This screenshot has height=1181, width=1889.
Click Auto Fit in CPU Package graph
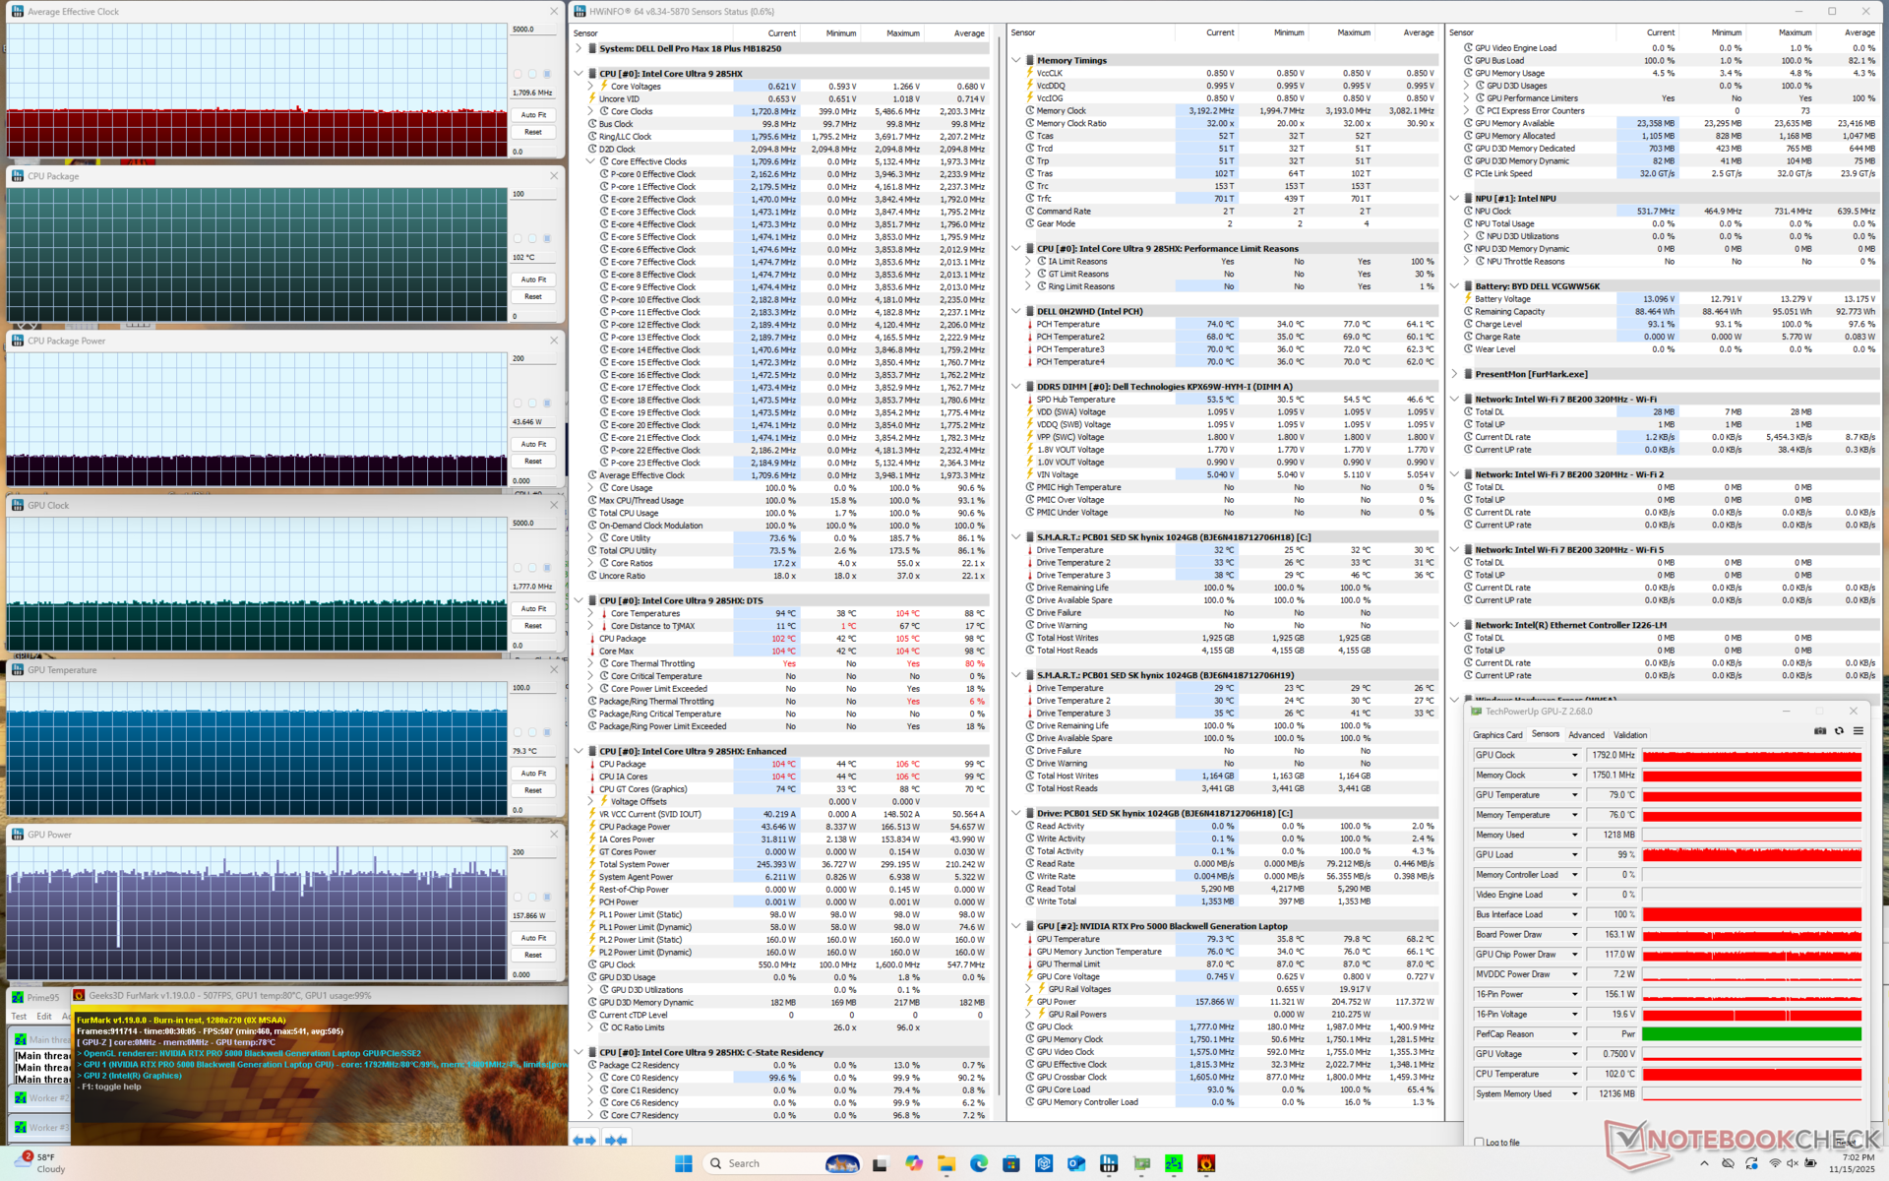[x=533, y=280]
